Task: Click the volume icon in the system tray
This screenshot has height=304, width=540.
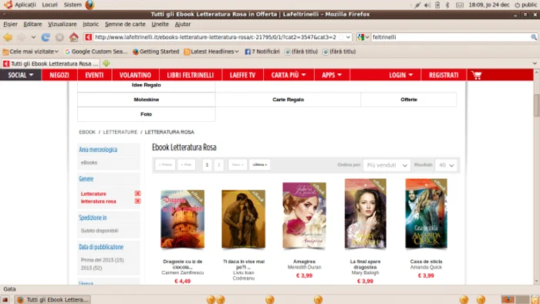Action: [x=427, y=5]
